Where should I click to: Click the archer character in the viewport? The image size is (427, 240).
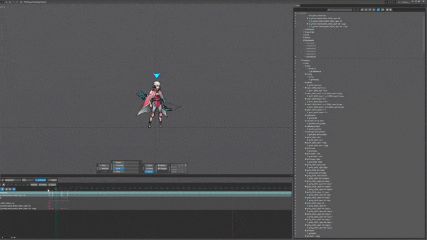pyautogui.click(x=156, y=105)
